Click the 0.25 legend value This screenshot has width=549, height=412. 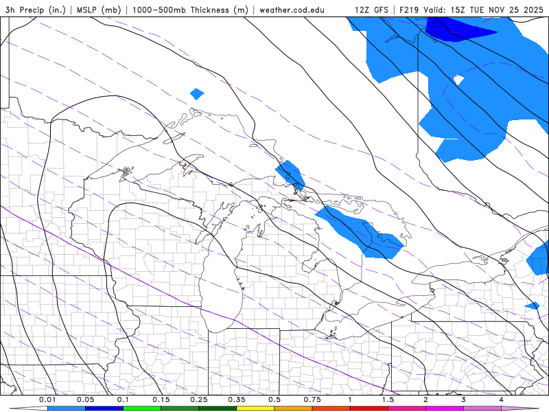click(199, 400)
